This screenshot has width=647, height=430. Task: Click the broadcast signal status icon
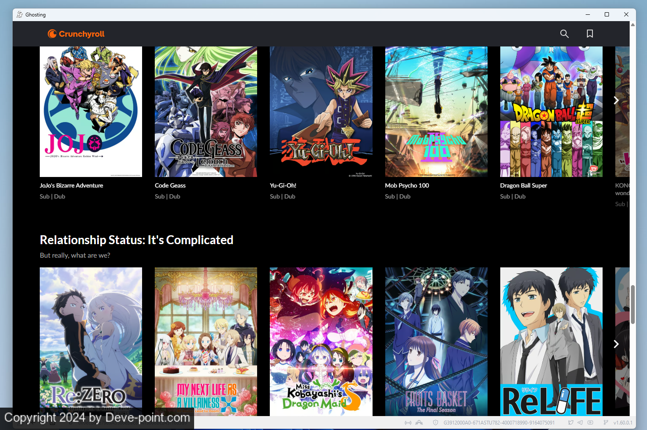point(408,422)
